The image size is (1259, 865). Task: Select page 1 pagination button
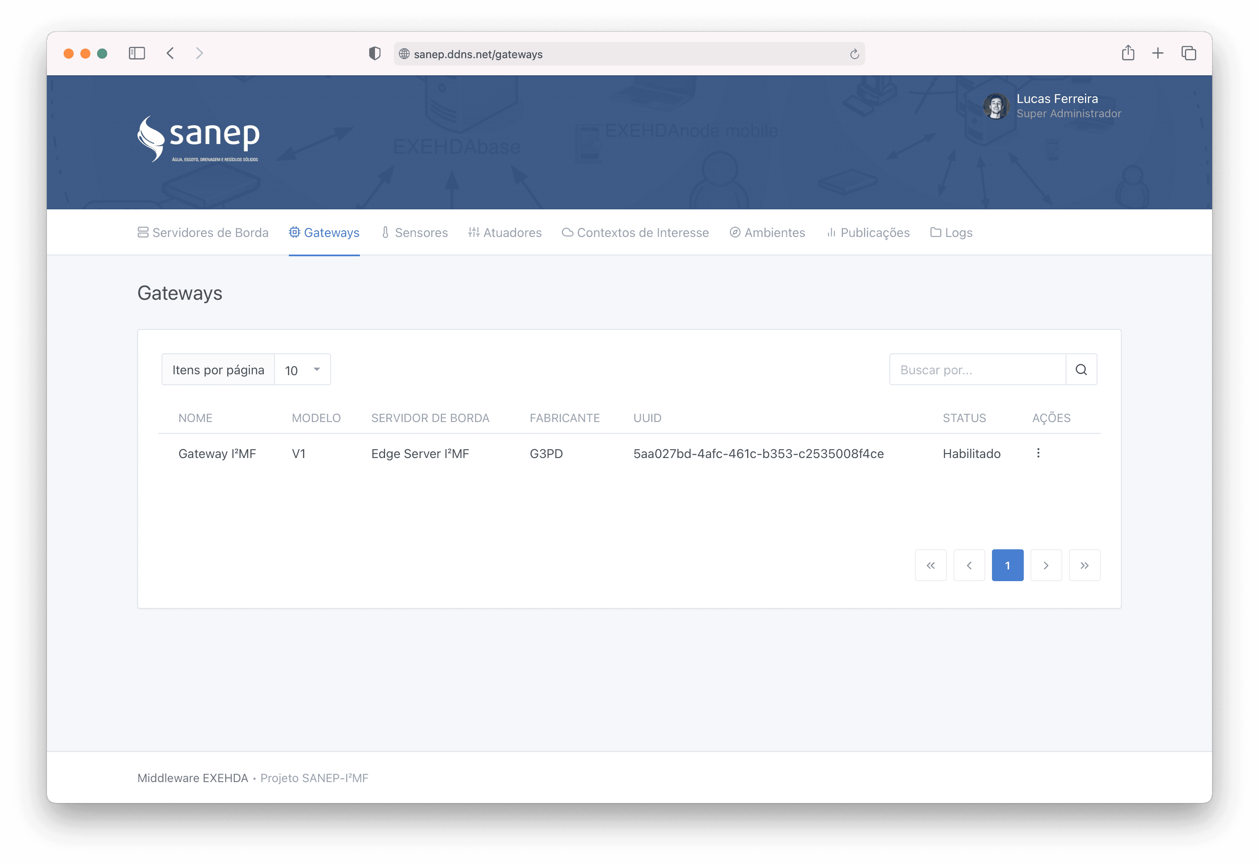1007,565
